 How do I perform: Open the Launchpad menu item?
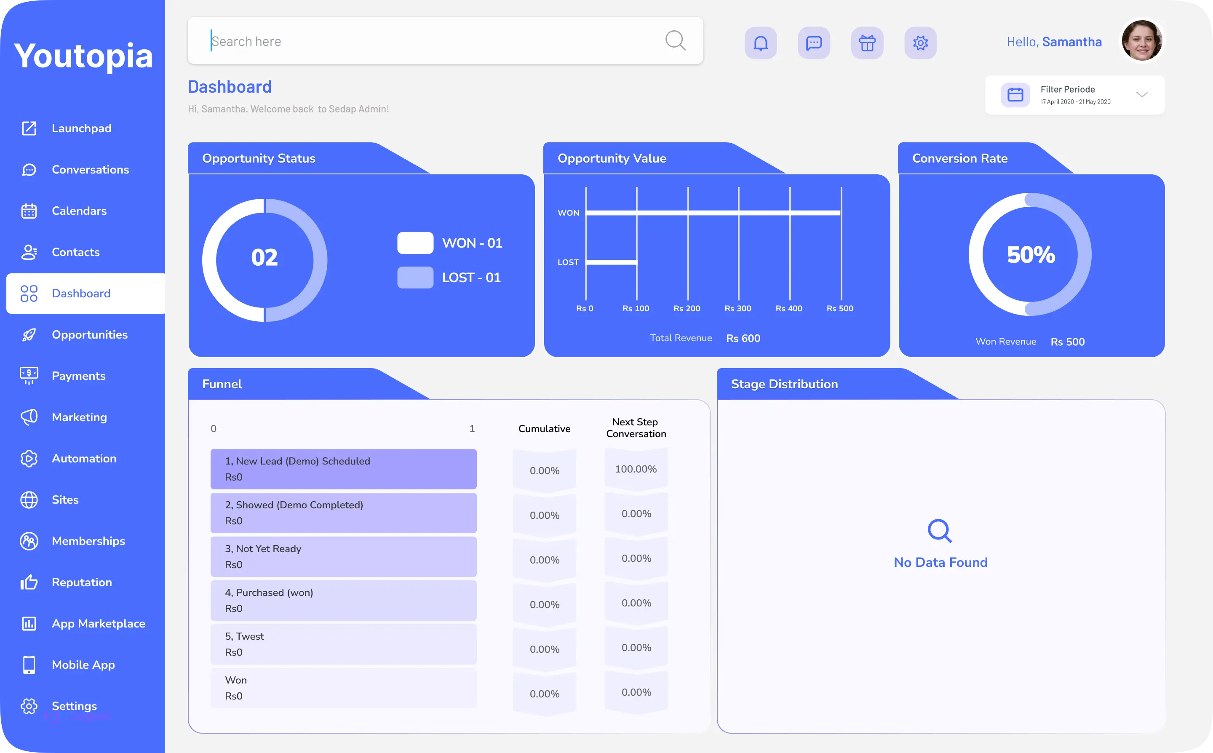coord(81,128)
